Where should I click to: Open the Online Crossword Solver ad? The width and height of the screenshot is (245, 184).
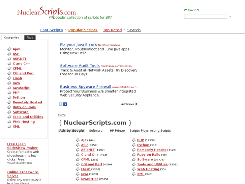tap(23, 174)
